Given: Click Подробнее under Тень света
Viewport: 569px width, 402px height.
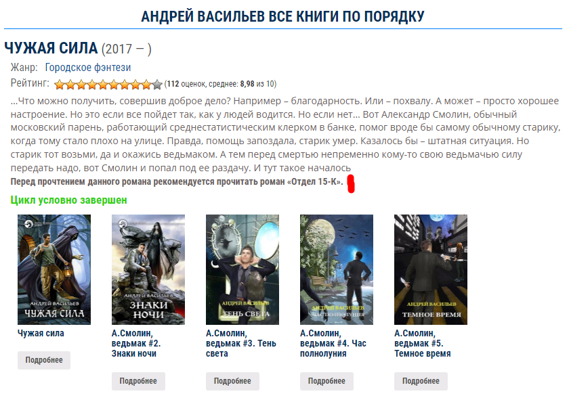Looking at the screenshot, I should point(232,381).
